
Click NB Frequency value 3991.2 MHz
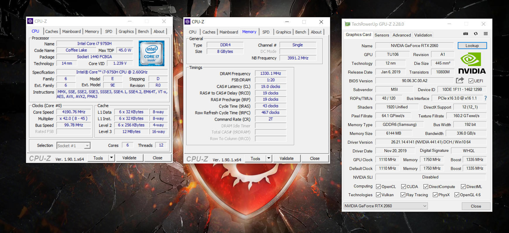coord(298,58)
